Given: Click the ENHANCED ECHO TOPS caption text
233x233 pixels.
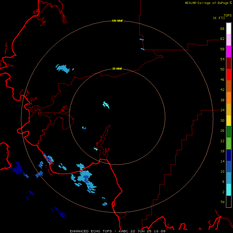Looking at the screenshot, I should coord(91,231).
